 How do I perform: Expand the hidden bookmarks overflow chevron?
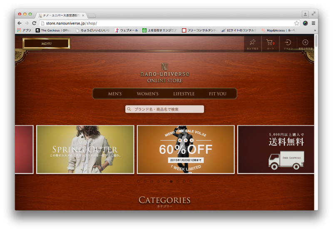click(315, 30)
